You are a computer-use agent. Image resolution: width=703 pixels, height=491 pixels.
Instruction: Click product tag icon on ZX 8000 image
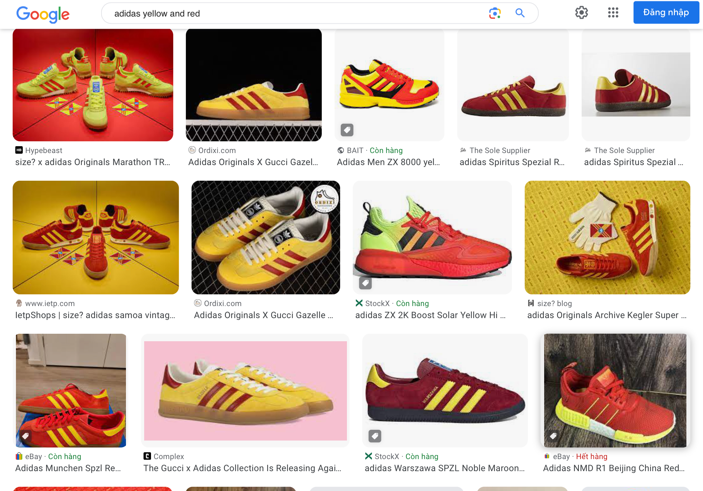[x=347, y=130]
